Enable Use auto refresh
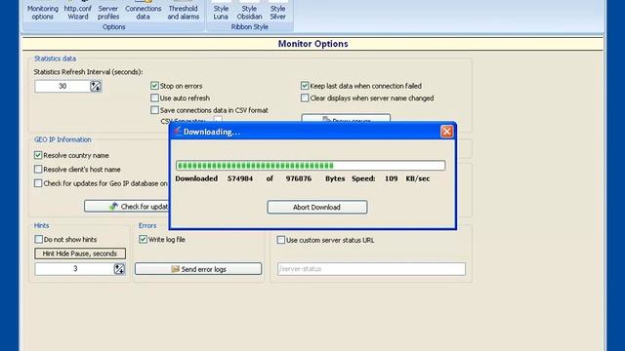Viewport: 625px width, 351px height. (x=154, y=97)
